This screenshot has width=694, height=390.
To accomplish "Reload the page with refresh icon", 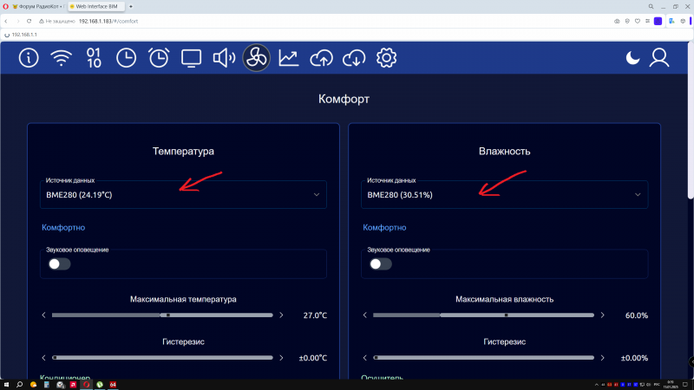I will pyautogui.click(x=29, y=21).
